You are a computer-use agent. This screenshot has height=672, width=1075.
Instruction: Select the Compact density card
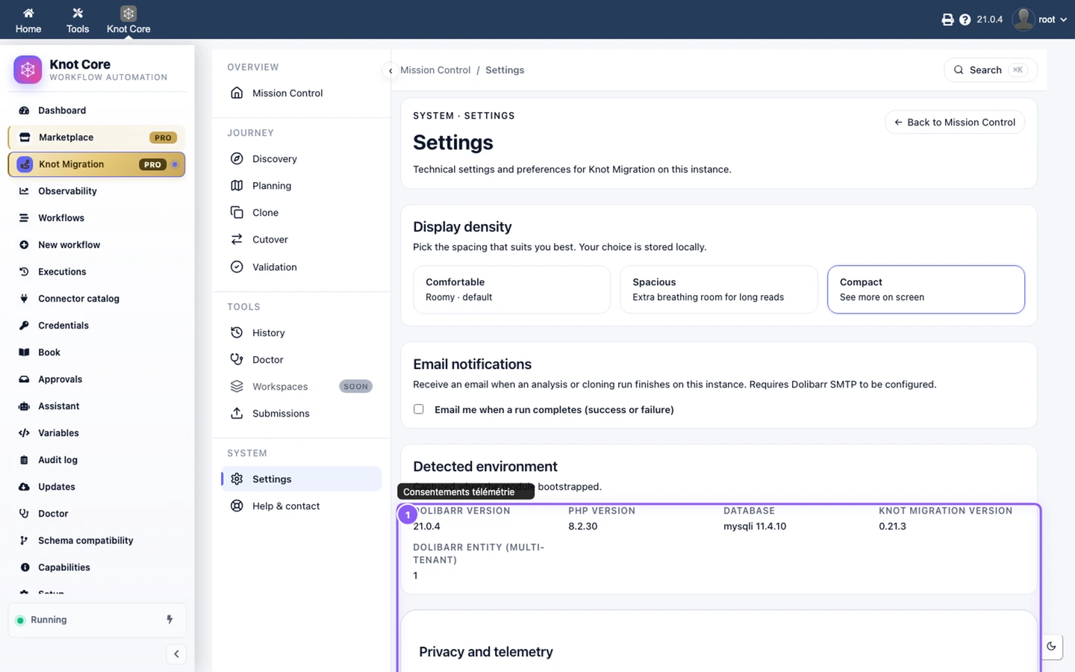pyautogui.click(x=926, y=290)
